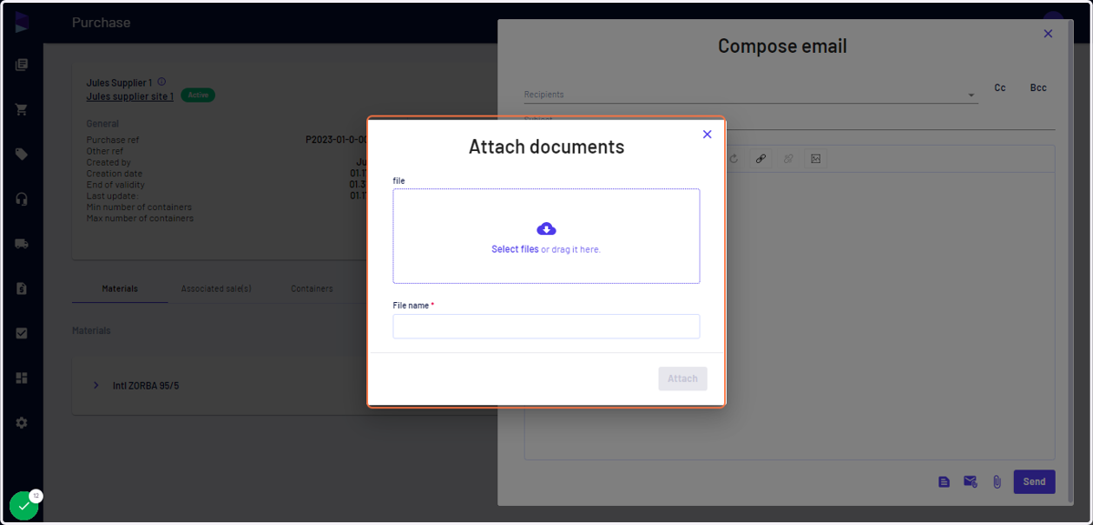The image size is (1093, 525).
Task: Click the Attach button
Action: [x=682, y=379]
